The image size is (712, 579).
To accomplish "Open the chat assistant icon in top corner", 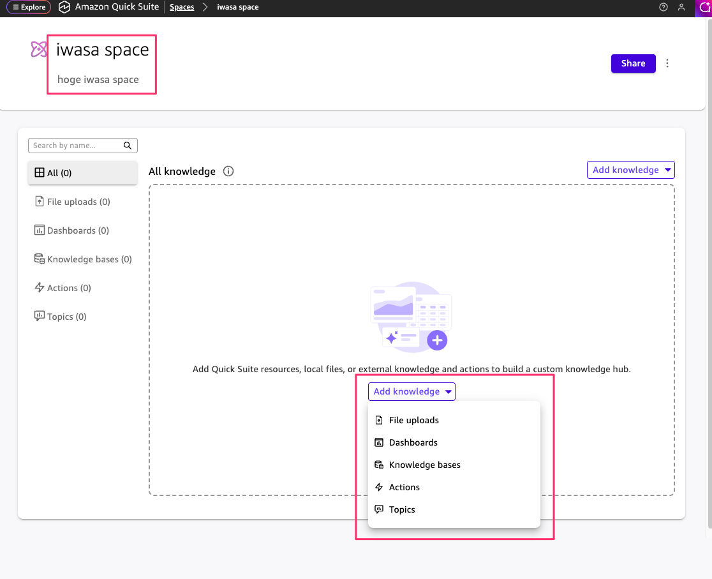I will 704,8.
